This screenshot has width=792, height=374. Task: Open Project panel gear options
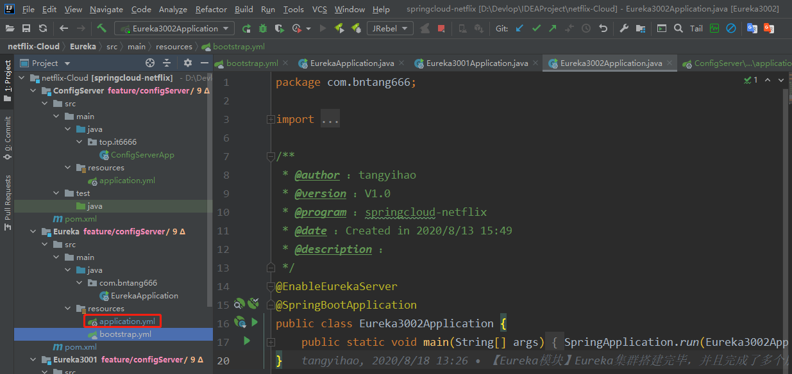188,63
